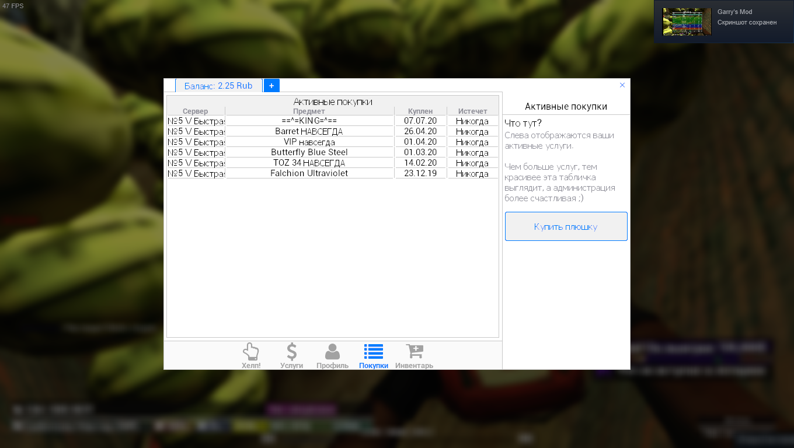Screen dimensions: 794x448
Task: Click Никогда cell in Falchion Ultraviolet row
Action: 473,173
